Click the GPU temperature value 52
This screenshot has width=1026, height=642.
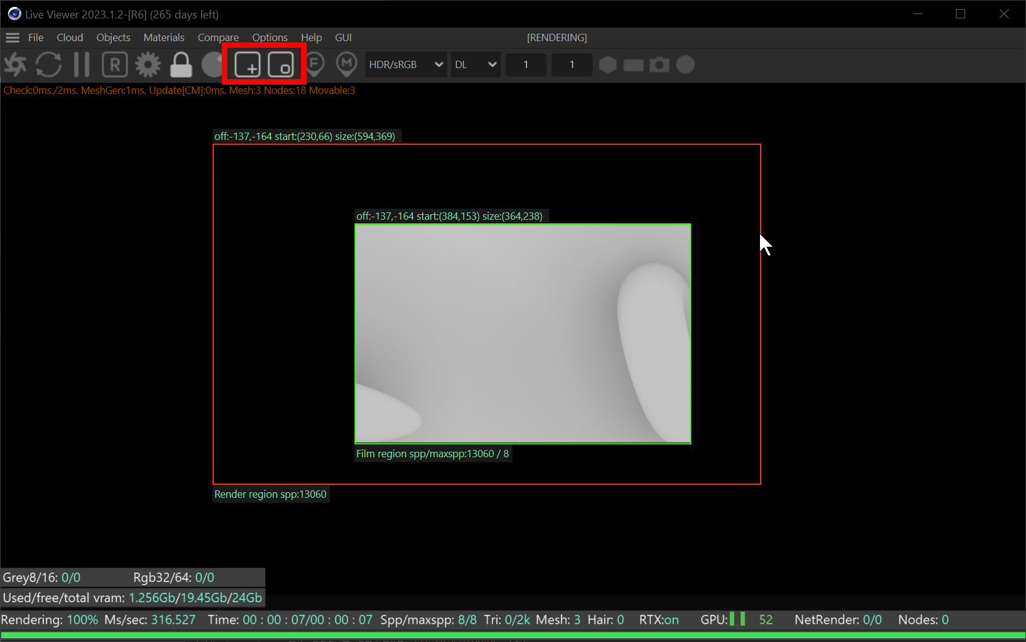tap(766, 620)
